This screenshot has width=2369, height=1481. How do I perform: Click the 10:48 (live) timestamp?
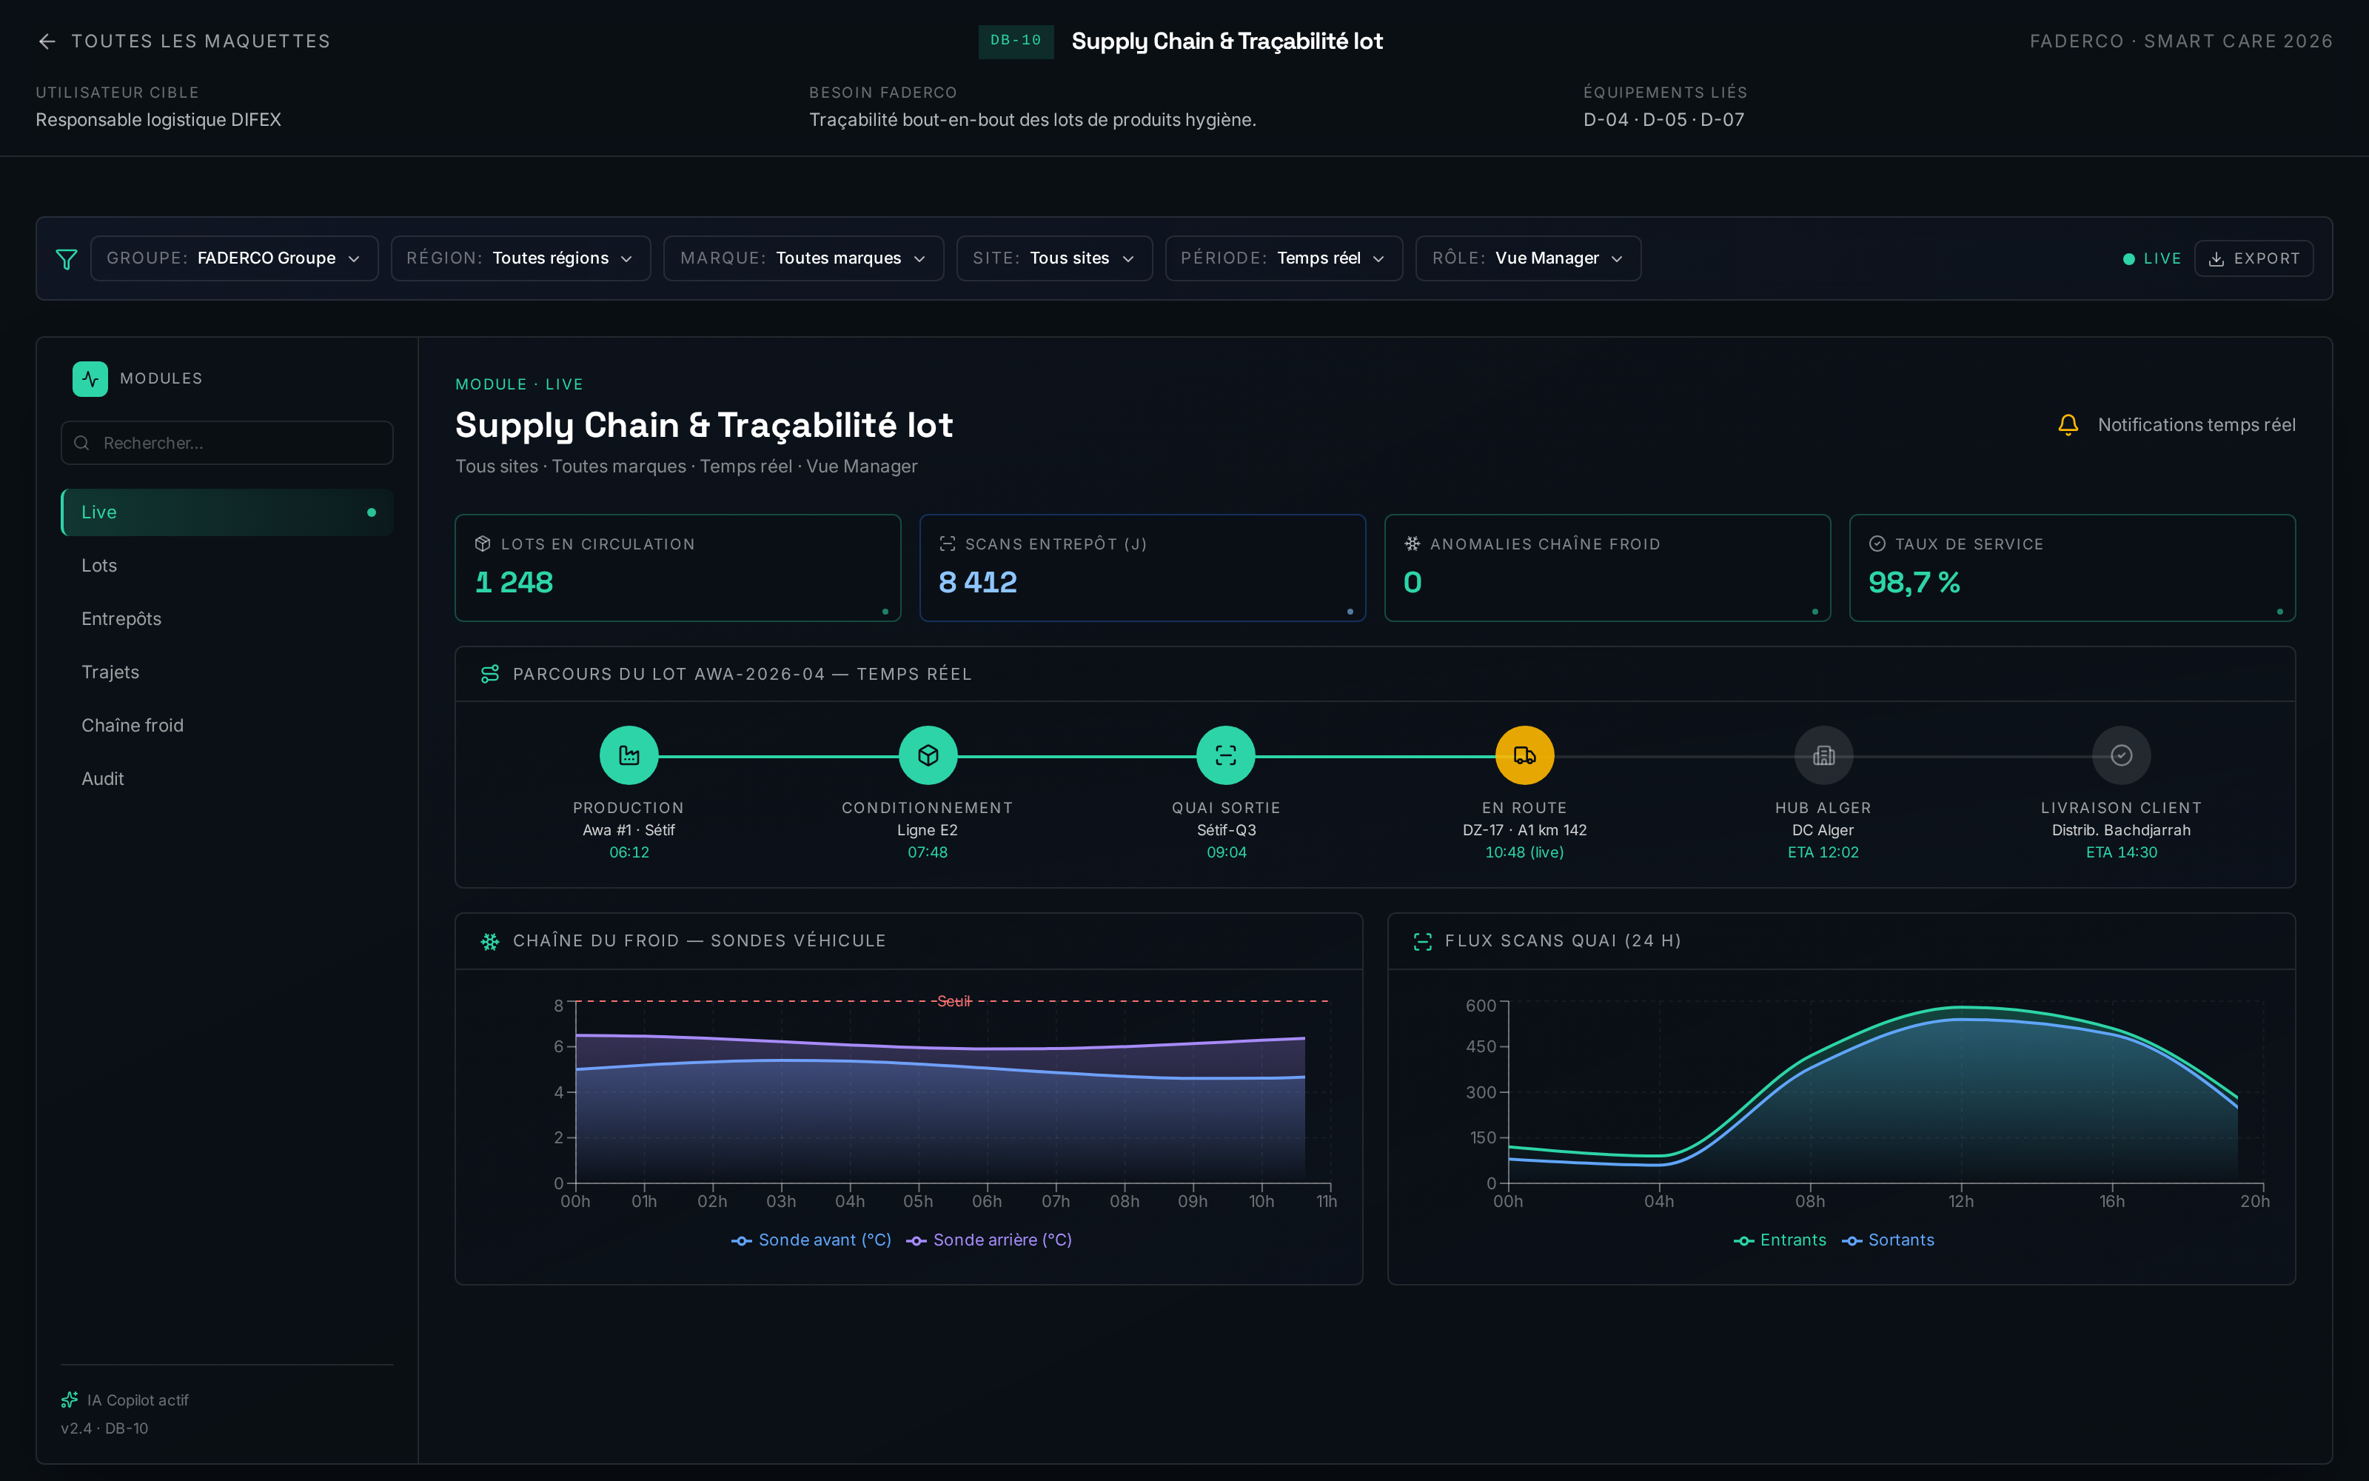[x=1524, y=852]
